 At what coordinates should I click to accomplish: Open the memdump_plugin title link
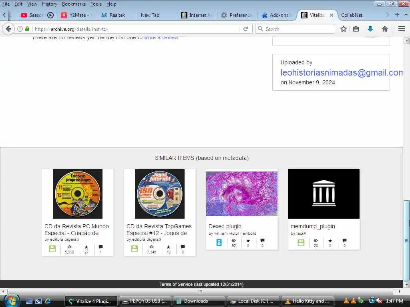(x=313, y=226)
